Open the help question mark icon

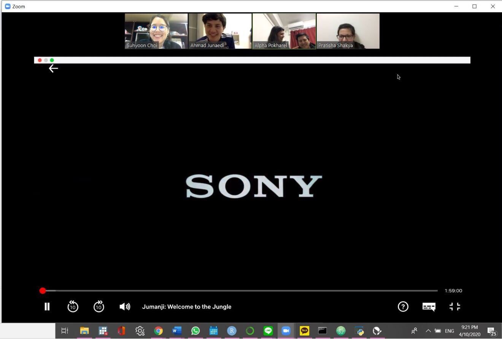tap(403, 306)
